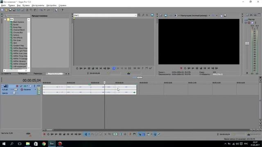
Task: Click the timeline record button
Action: click(44, 134)
